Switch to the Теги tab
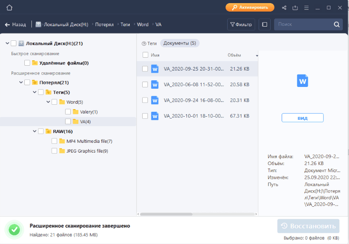 click(x=149, y=43)
